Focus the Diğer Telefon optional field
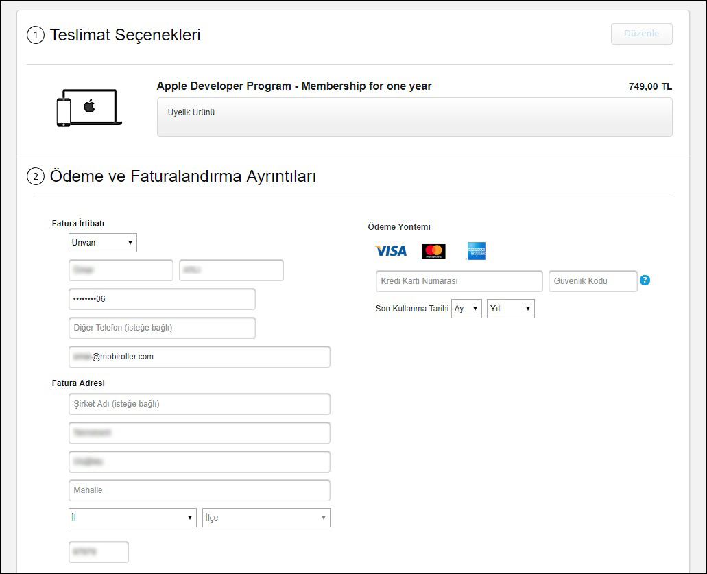Viewport: 707px width, 574px height. (162, 328)
